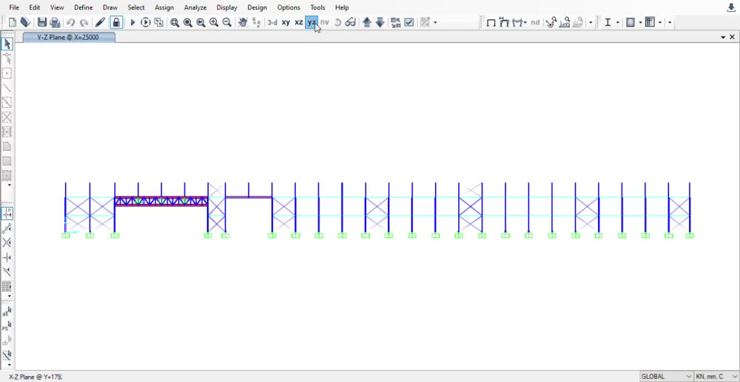Click the nv view button
Viewport: 740px width, 382px height.
point(325,22)
